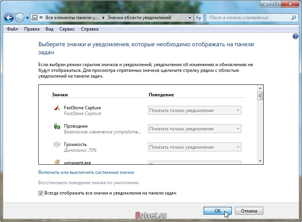This screenshot has width=302, height=222.
Task: Open help with the question mark icon
Action: pyautogui.click(x=295, y=36)
